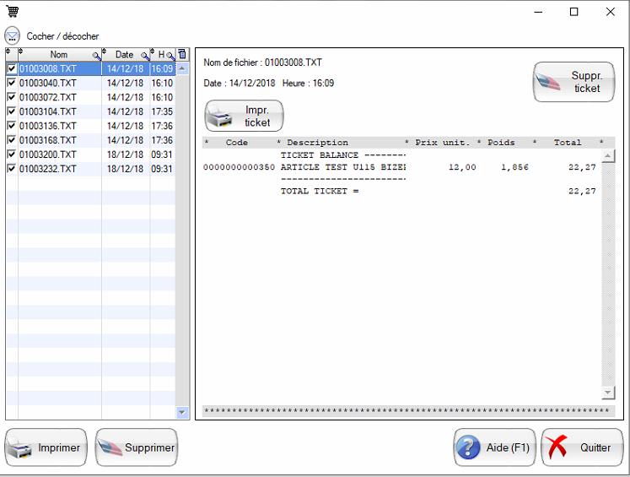Click the Suppr. ticket button
Viewport: 630px width, 477px height.
coord(573,82)
